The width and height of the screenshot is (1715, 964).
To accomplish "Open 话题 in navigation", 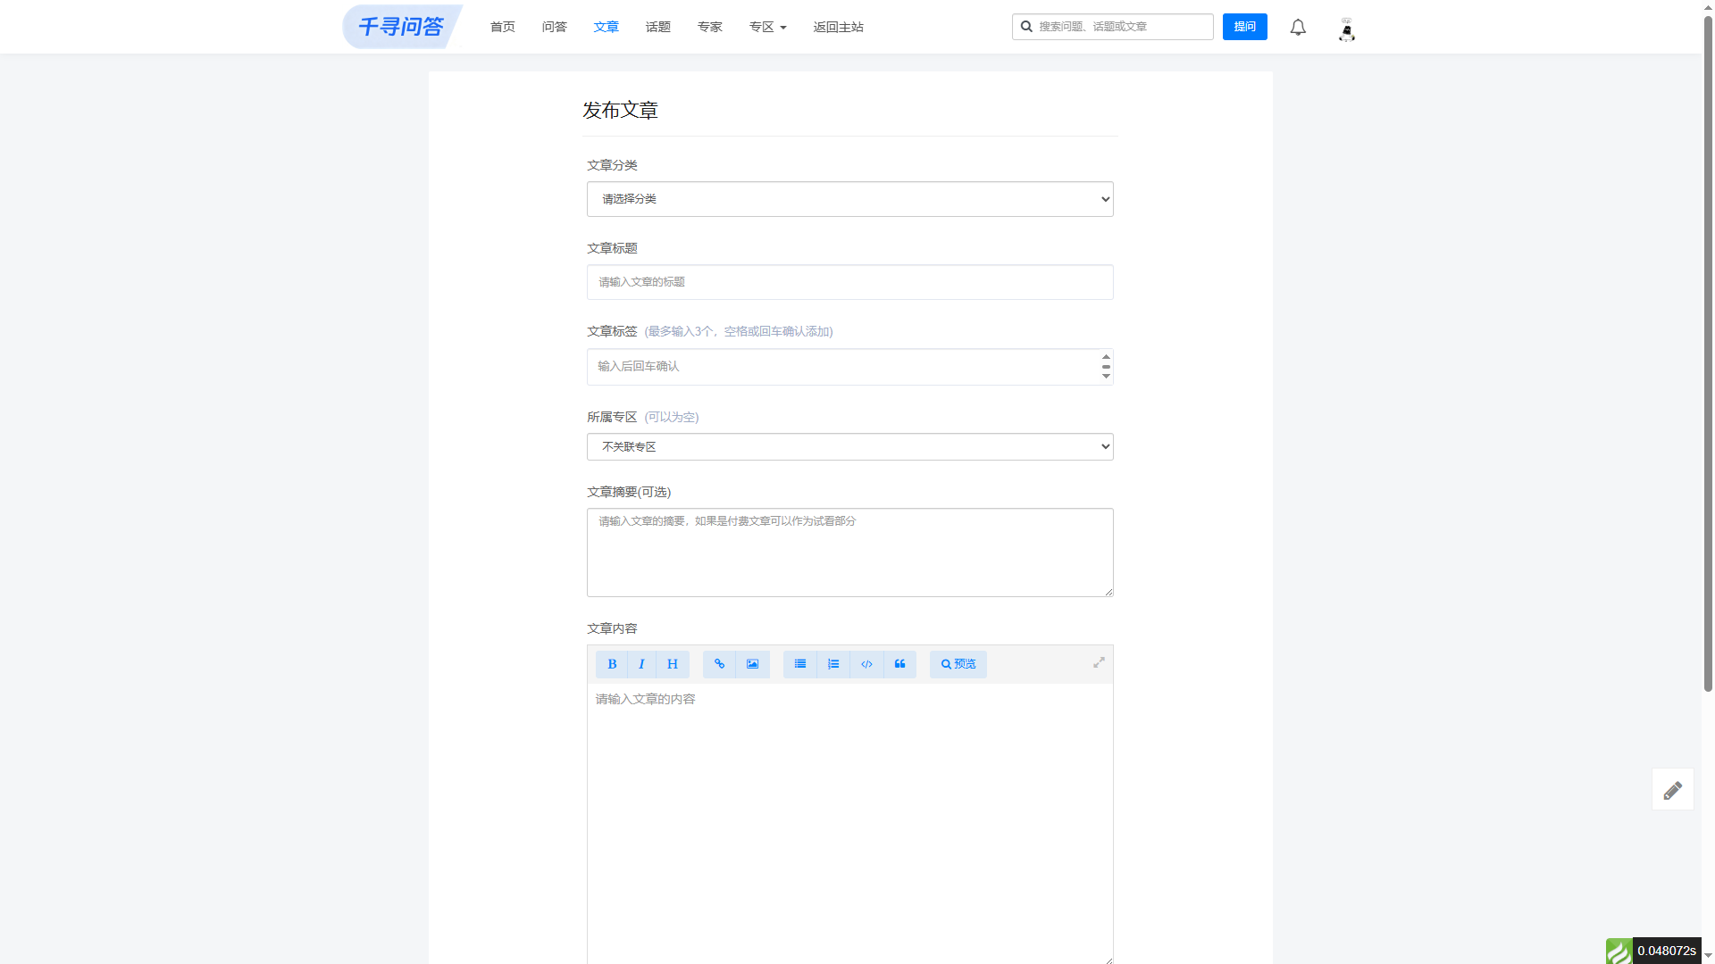I will click(658, 27).
